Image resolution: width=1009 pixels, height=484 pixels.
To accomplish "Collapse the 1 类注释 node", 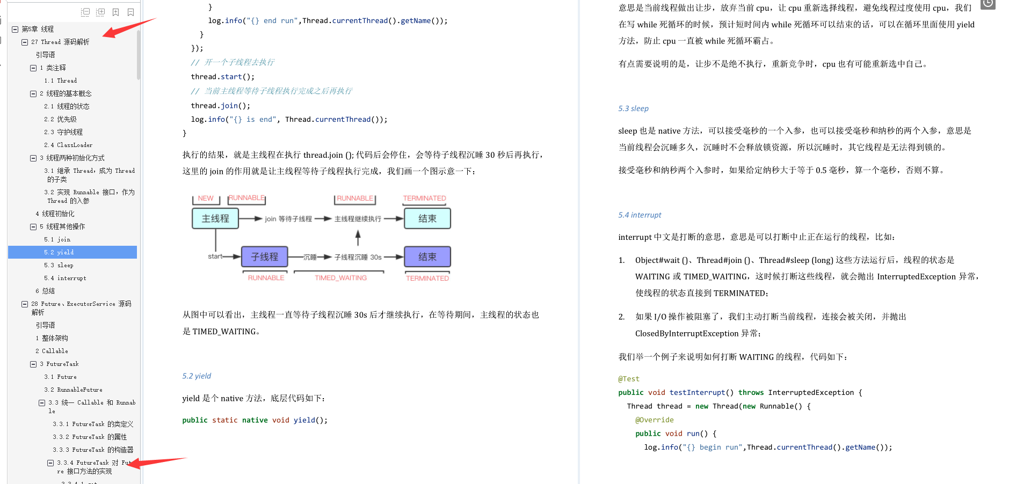I will point(33,68).
